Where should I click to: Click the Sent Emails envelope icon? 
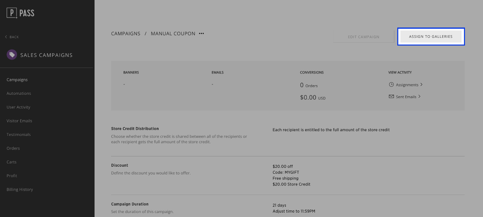click(391, 97)
